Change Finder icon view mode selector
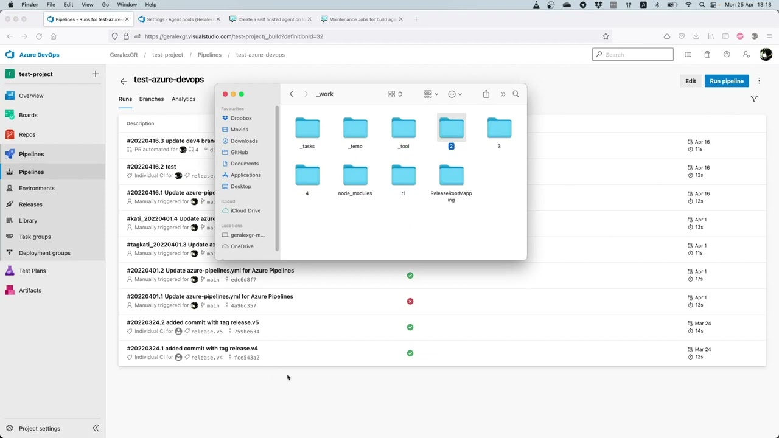 (395, 94)
